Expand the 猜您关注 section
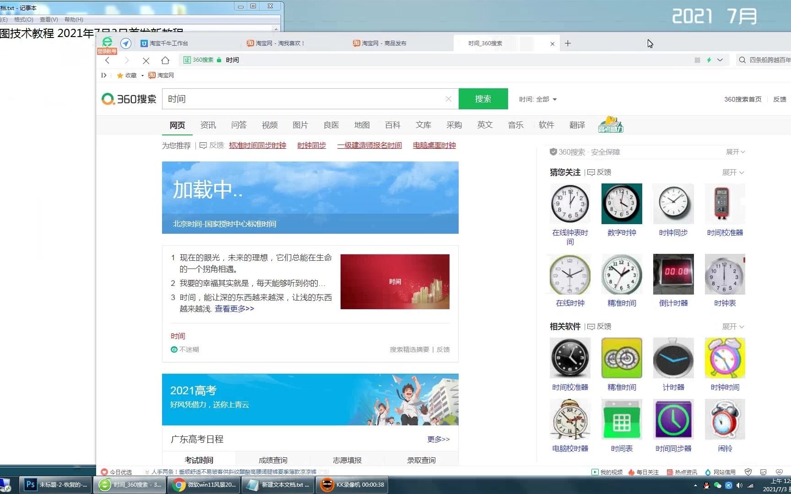The image size is (791, 494). tap(733, 172)
